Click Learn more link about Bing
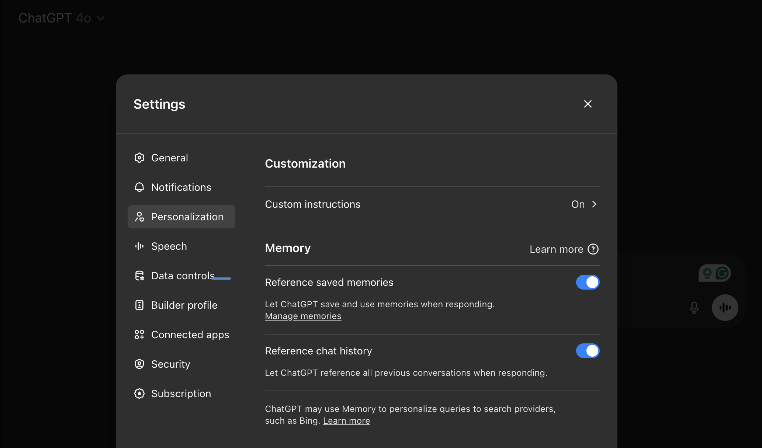The height and width of the screenshot is (448, 762). tap(346, 421)
